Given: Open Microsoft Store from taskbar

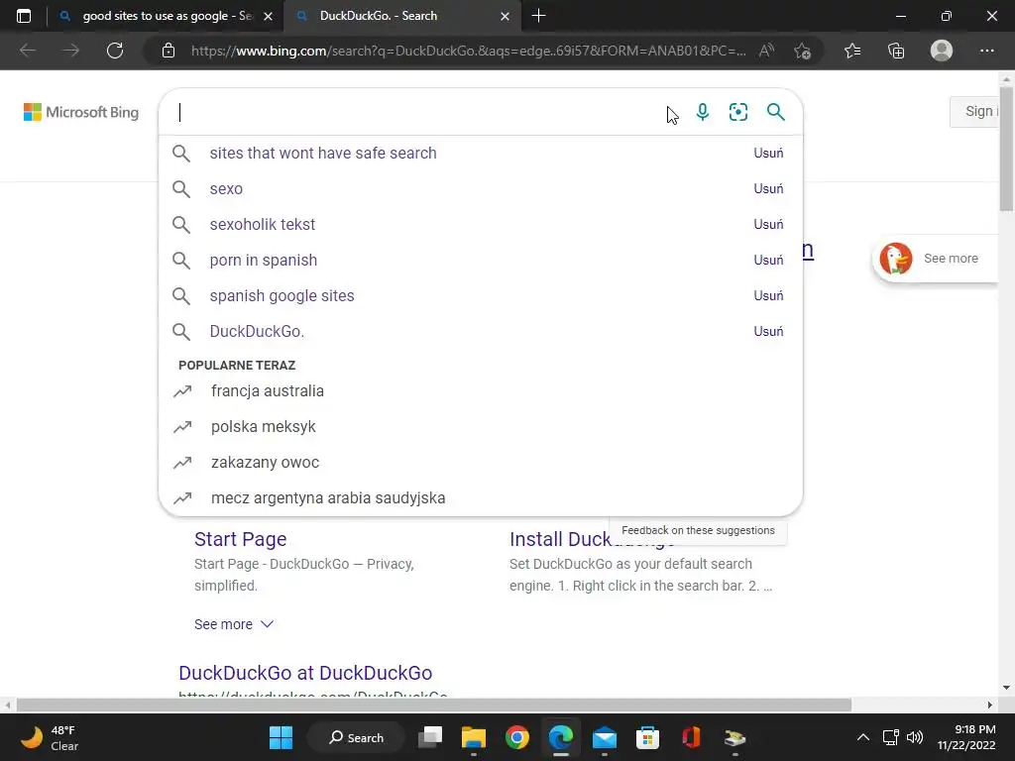Looking at the screenshot, I should pos(647,737).
